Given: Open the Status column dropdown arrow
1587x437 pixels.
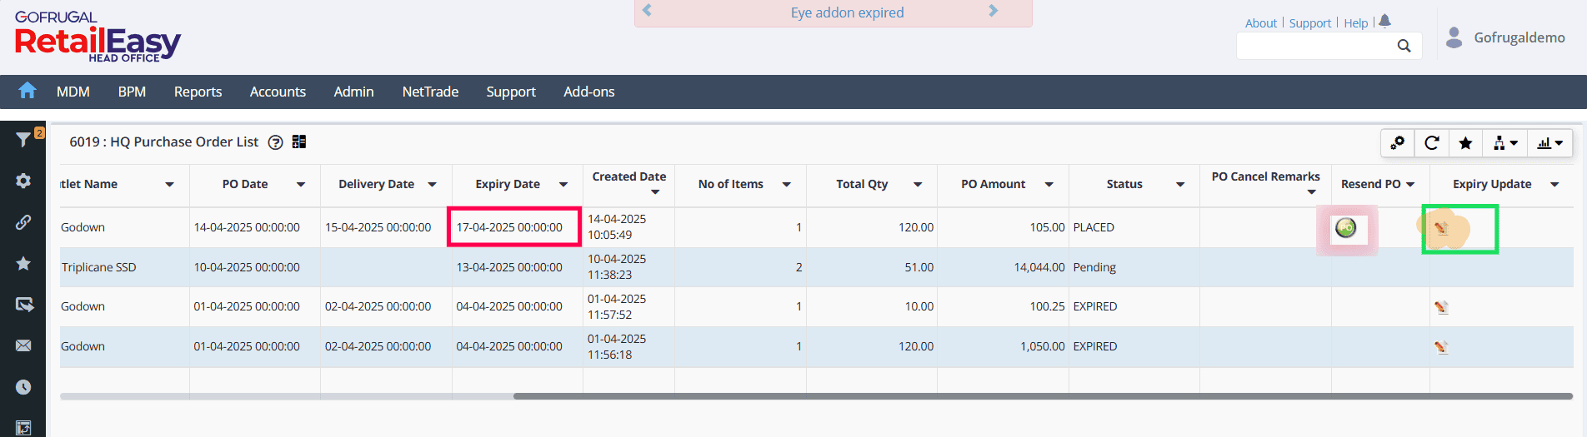Looking at the screenshot, I should 1180,185.
